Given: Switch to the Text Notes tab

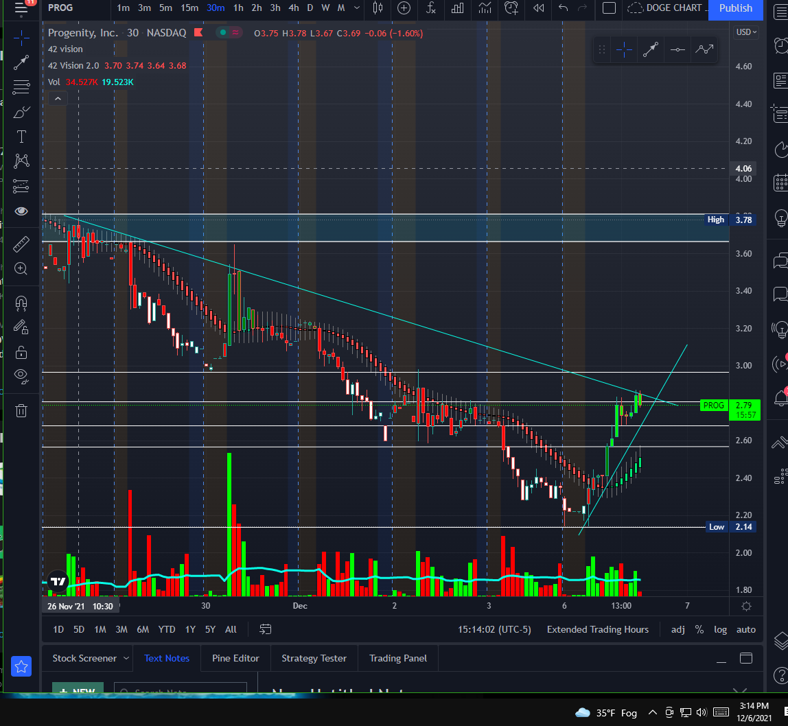Looking at the screenshot, I should point(167,658).
